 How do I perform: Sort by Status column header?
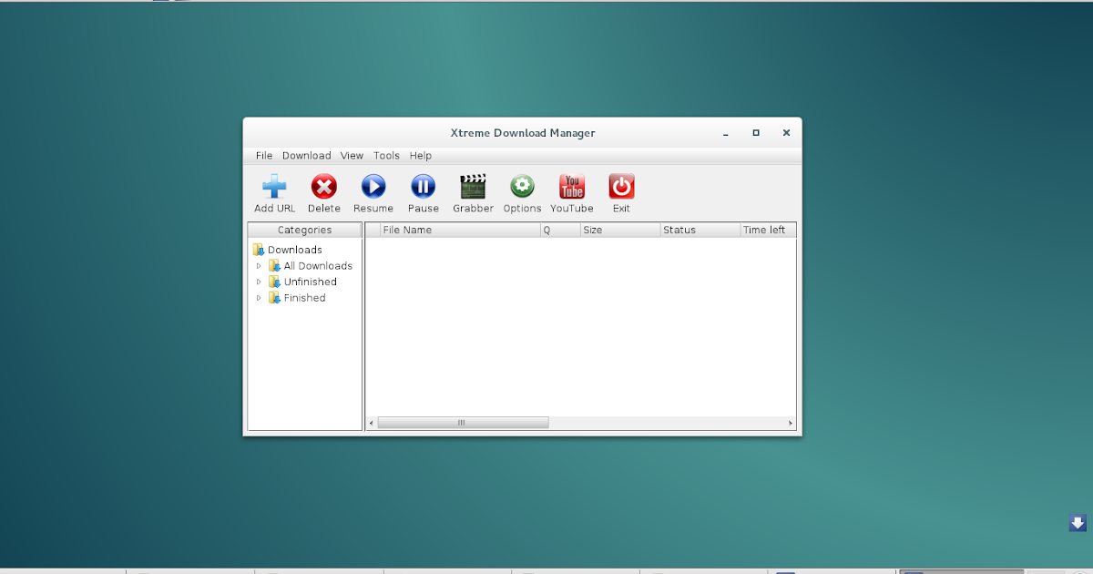pyautogui.click(x=700, y=230)
